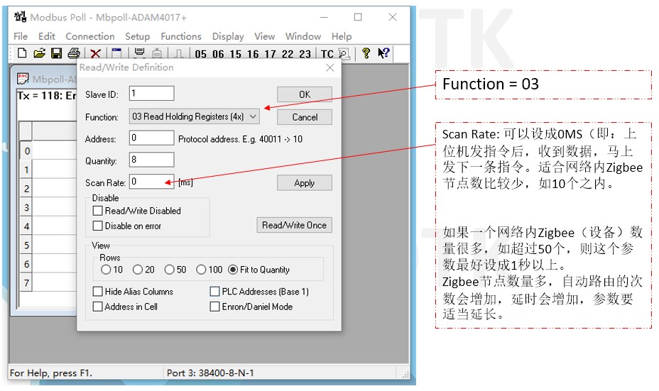Toggle Address in Cell checkbox
The image size is (659, 391).
point(97,307)
